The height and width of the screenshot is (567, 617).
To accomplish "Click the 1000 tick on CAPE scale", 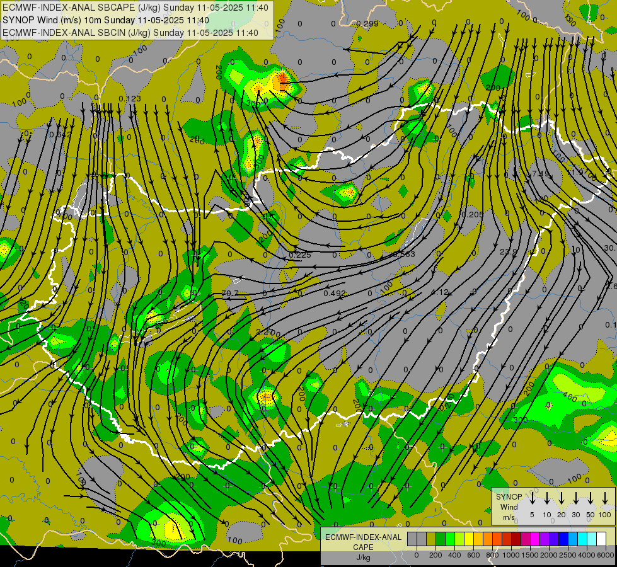I will pos(510,555).
